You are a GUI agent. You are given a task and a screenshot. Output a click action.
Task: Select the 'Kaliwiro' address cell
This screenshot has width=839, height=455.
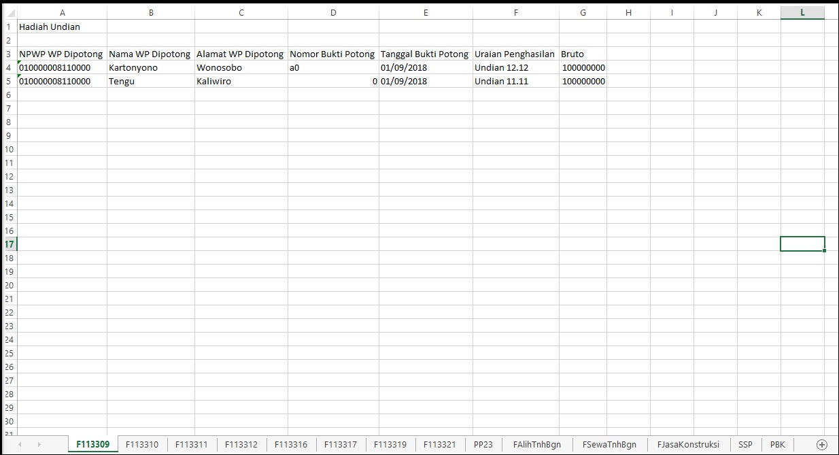(x=241, y=81)
